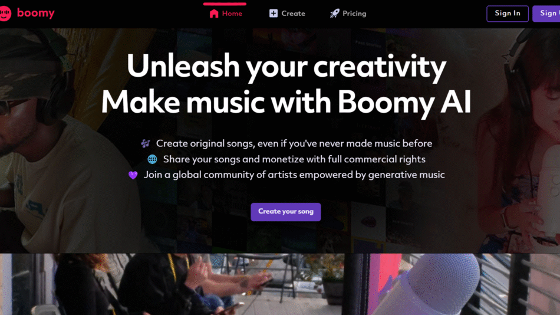Click the text Create original songs, even if you've never made music
Viewport: 560px width, 315px height.
coord(294,143)
